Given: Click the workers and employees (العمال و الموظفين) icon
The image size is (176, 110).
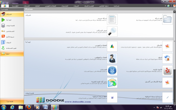Looking at the screenshot, I should coord(112,59).
